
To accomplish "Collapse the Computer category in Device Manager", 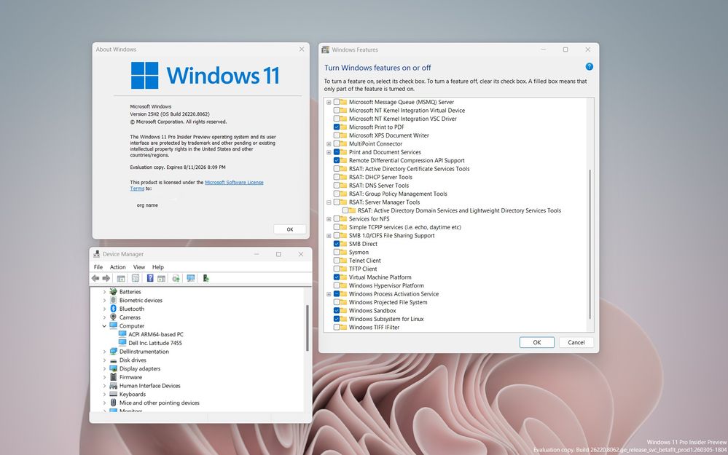I will point(104,326).
